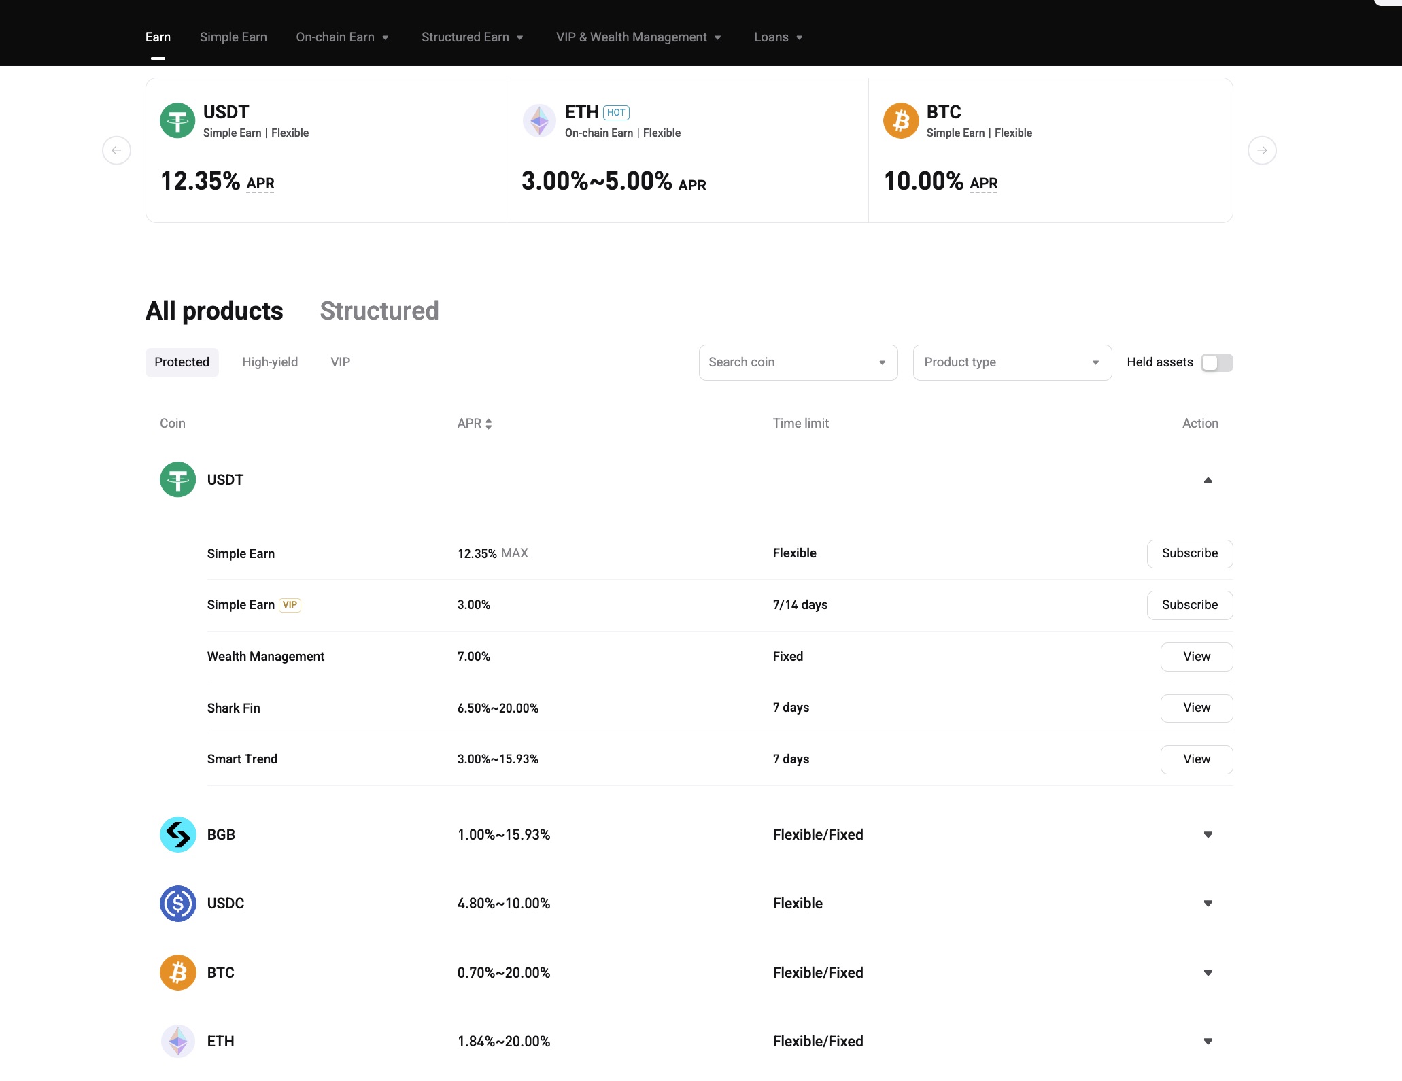Switch to the Structured products tab
Screen dimensions: 1402x1081
click(x=379, y=311)
